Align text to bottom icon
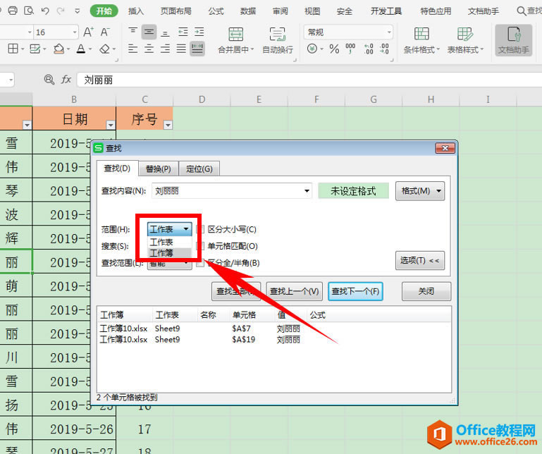 click(x=165, y=32)
